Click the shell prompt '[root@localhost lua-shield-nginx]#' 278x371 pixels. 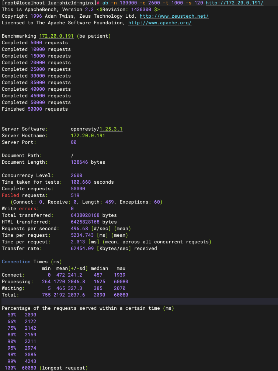[x=51, y=3]
